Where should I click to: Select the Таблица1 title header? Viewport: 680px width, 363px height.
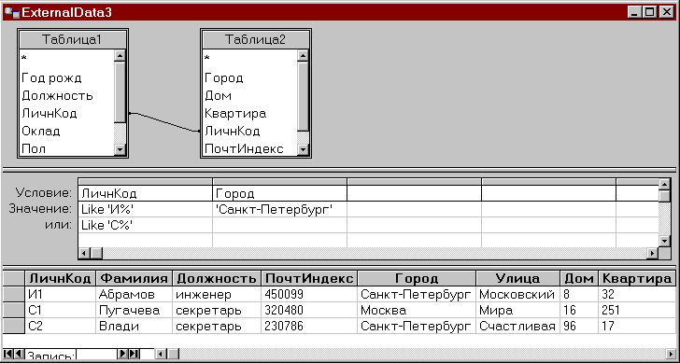73,39
